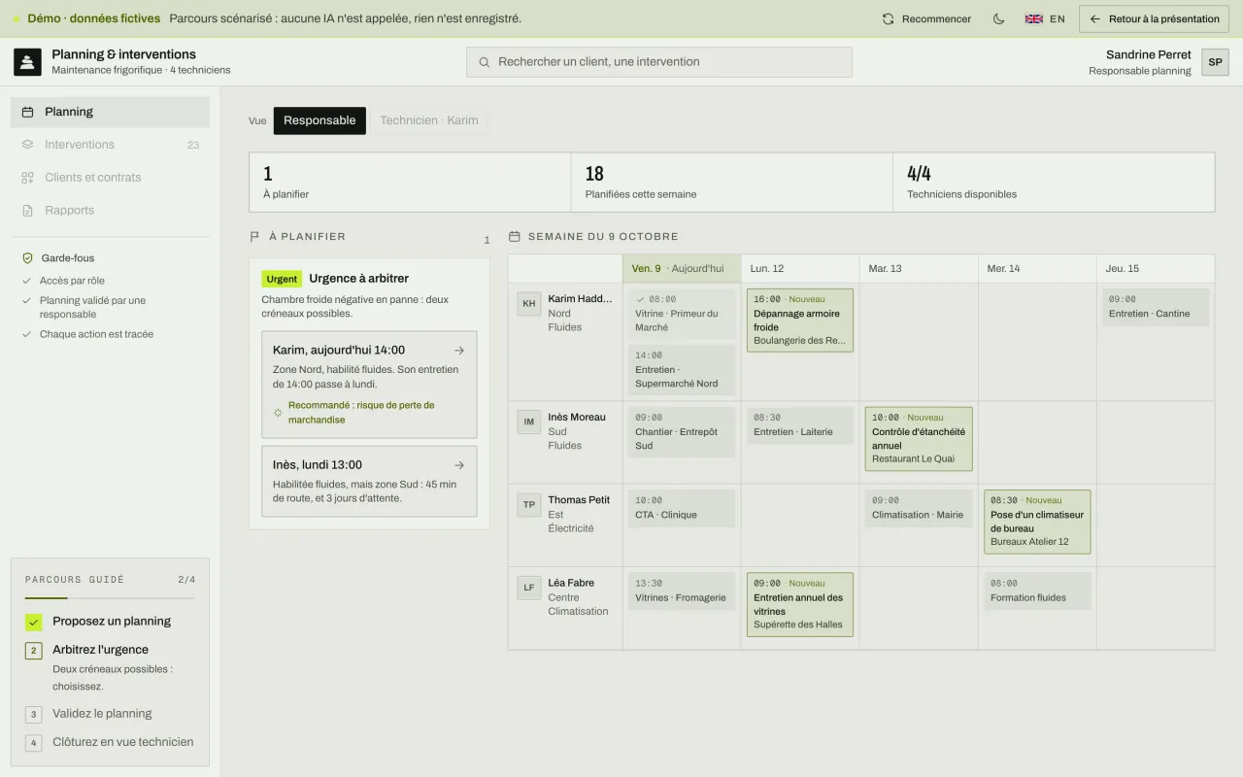Open the 09:00 Entretien · Cantine event
1243x777 pixels.
coord(1156,307)
